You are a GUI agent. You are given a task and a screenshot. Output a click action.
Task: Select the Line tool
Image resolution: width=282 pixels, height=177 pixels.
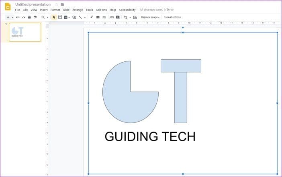(x=80, y=17)
